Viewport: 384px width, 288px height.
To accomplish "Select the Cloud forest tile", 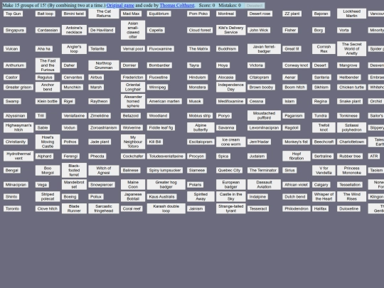I will pyautogui.click(x=200, y=30).
